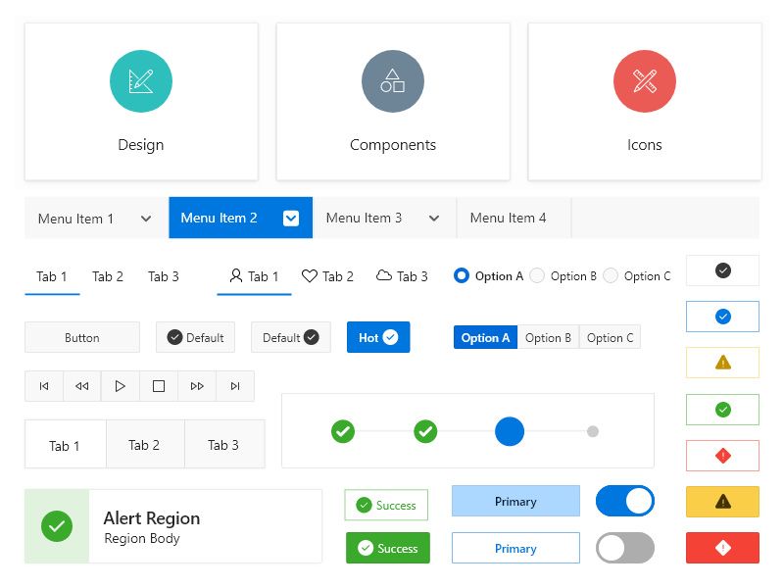The height and width of the screenshot is (588, 784).
Task: Open the Menu Item 2 dropdown arrow
Action: (291, 219)
